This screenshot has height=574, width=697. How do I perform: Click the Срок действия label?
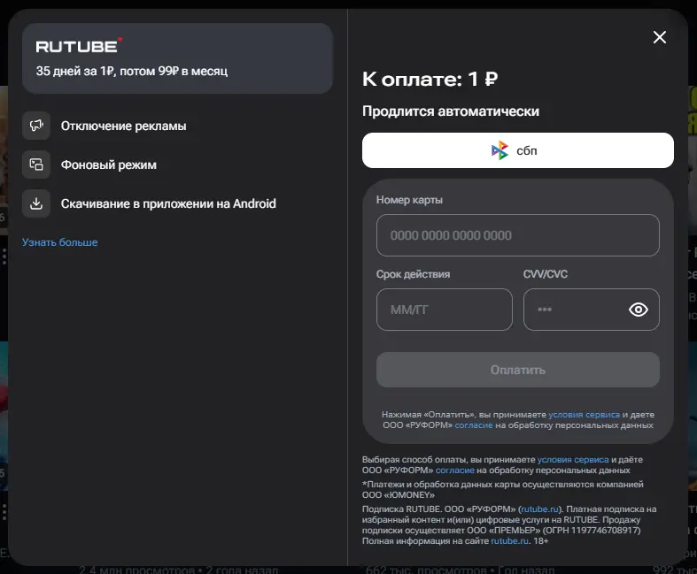pos(413,274)
